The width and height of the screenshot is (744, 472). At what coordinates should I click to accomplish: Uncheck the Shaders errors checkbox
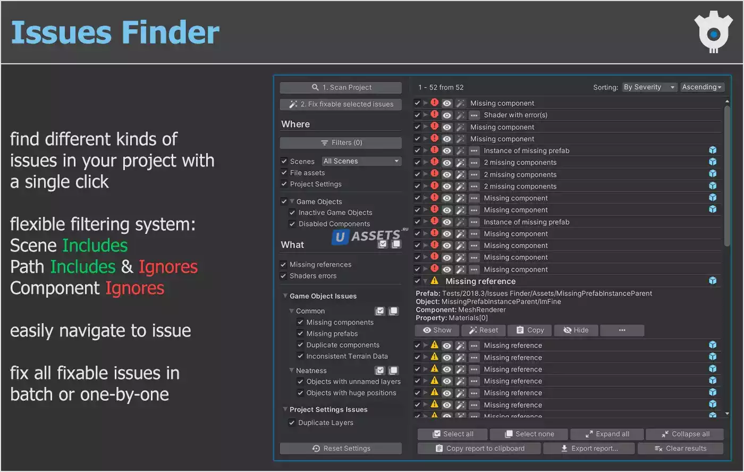(x=284, y=276)
